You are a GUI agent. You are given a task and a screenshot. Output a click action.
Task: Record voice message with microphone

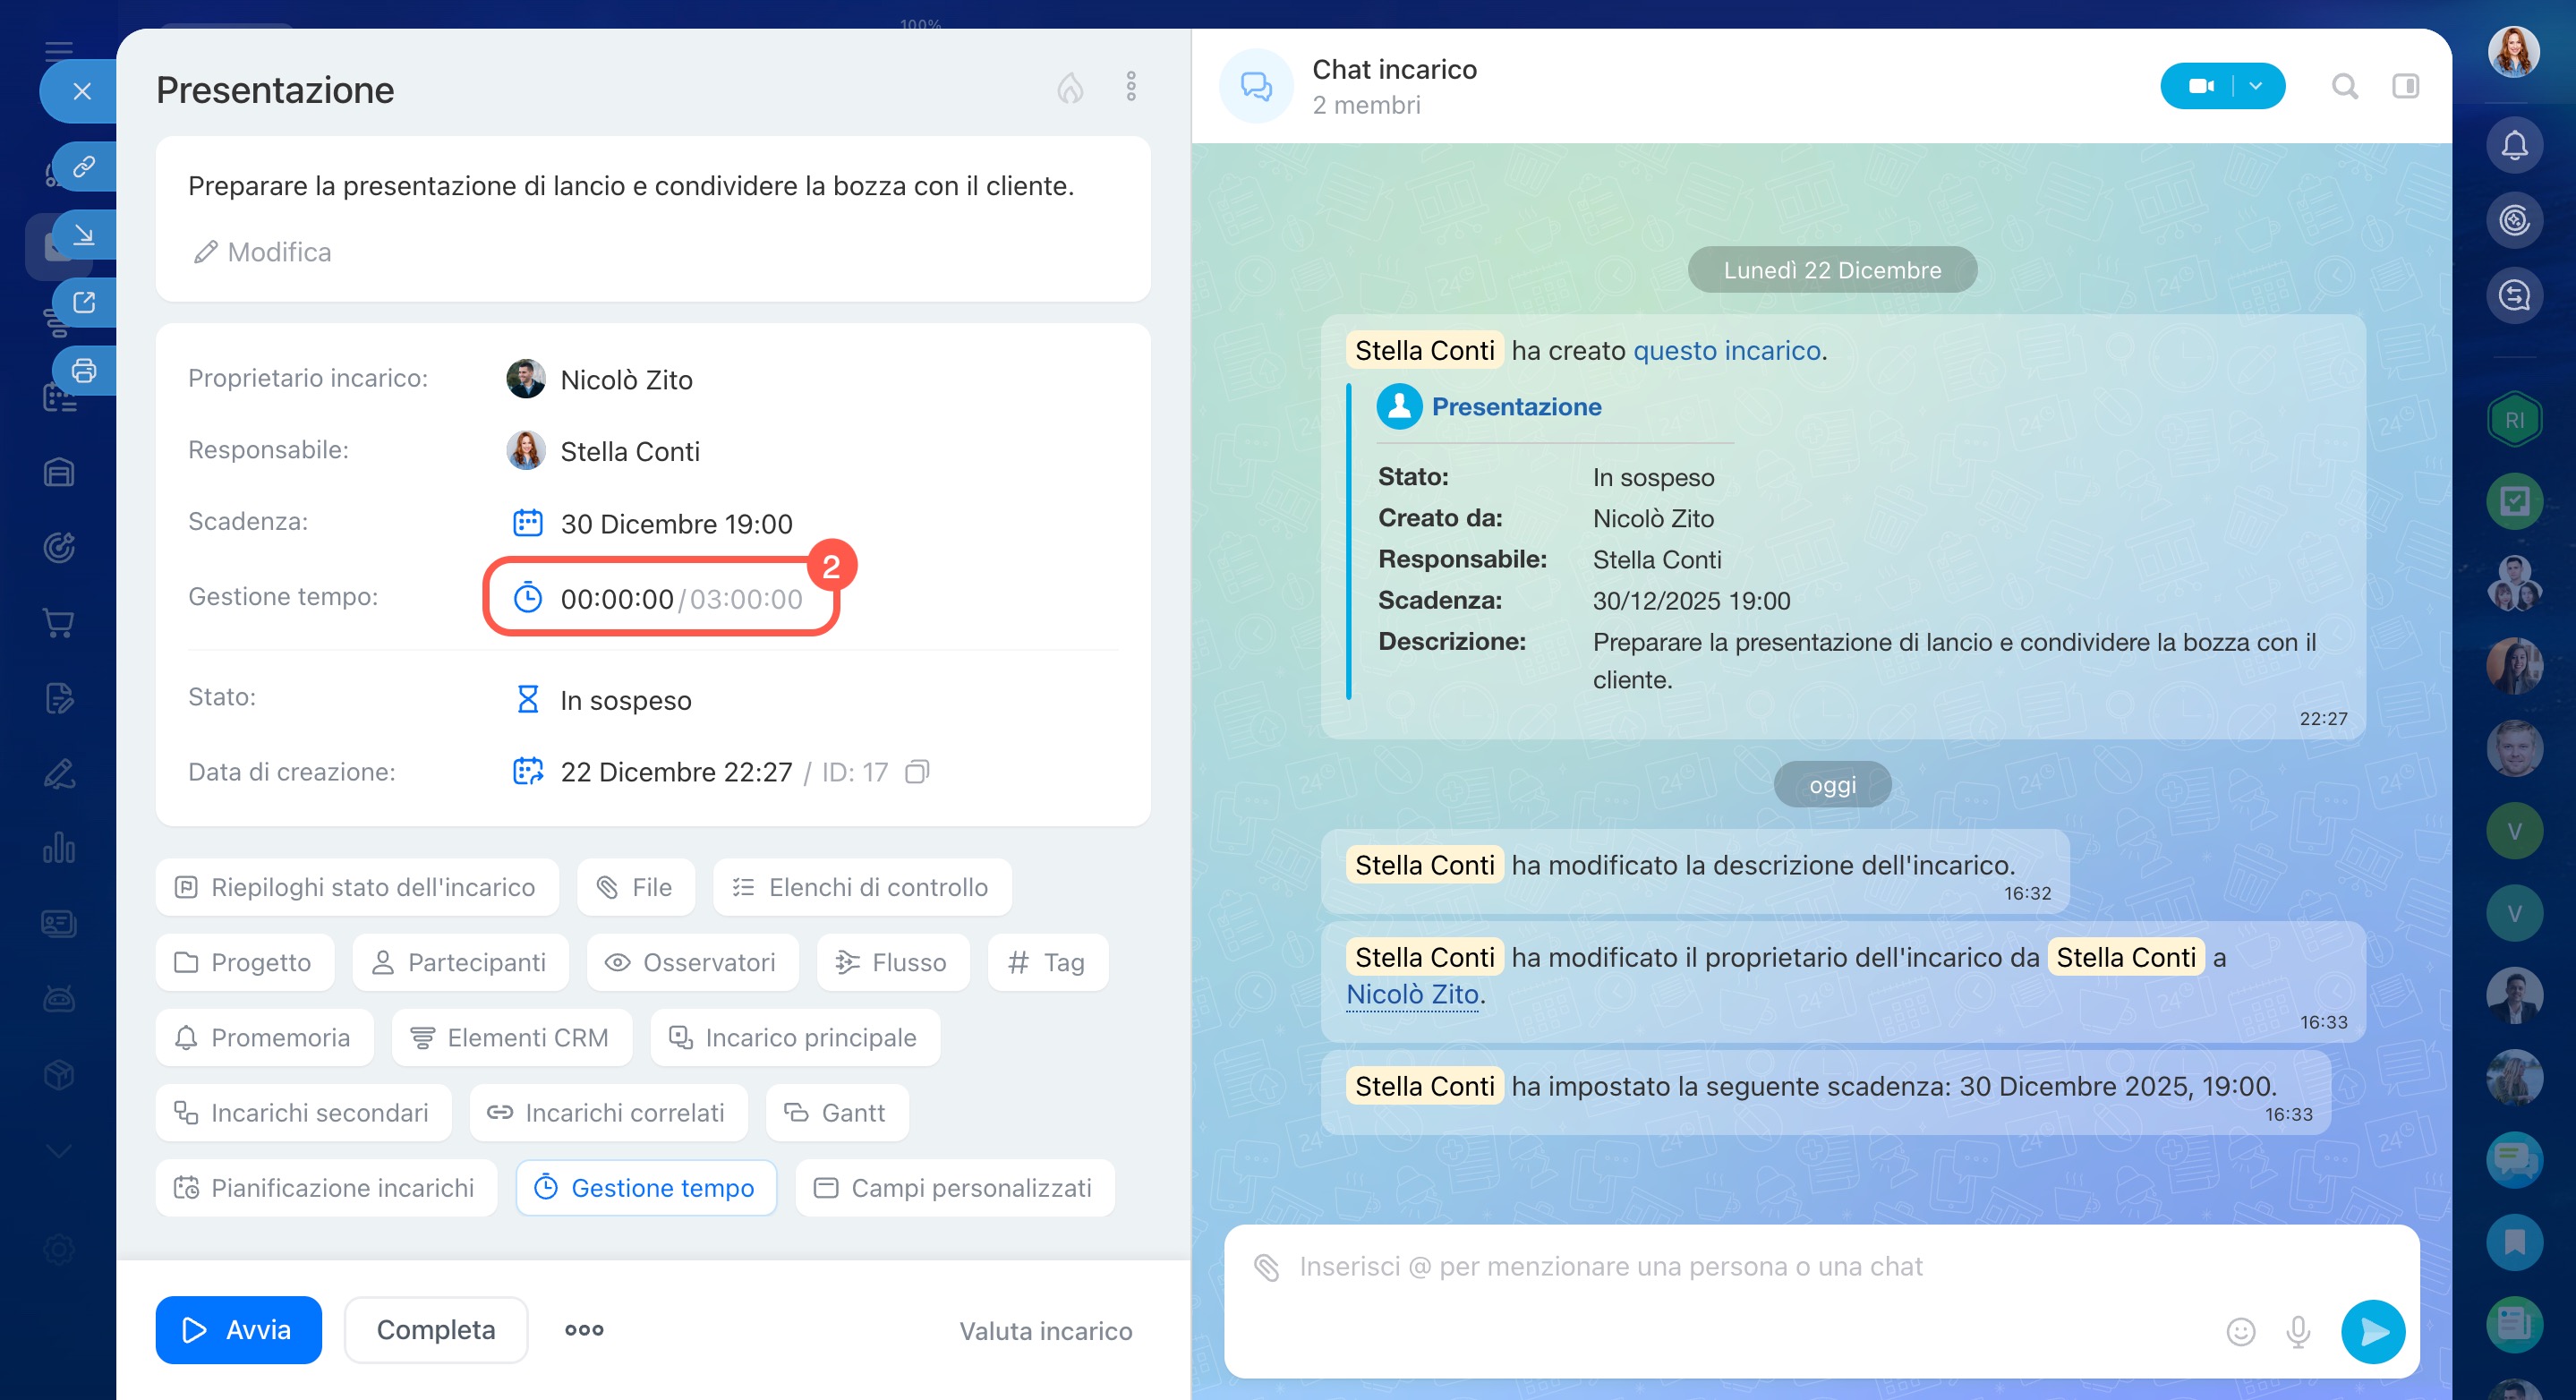(2298, 1331)
